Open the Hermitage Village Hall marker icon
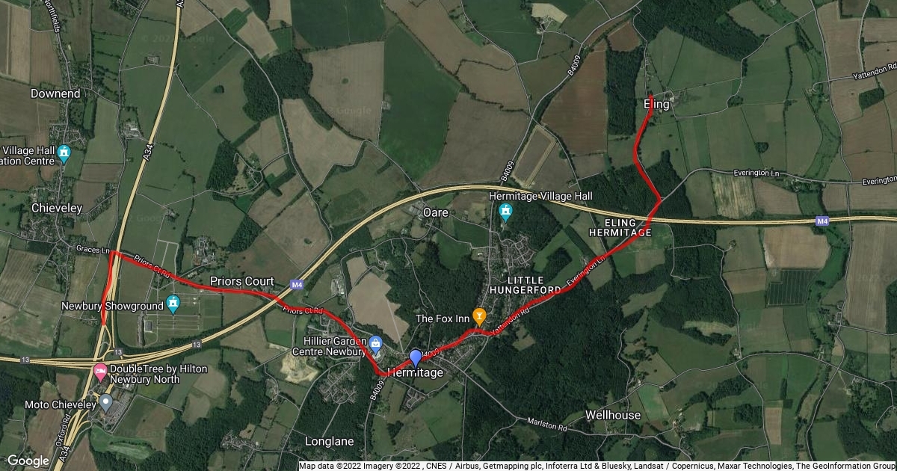This screenshot has height=471, width=897. pos(507,213)
